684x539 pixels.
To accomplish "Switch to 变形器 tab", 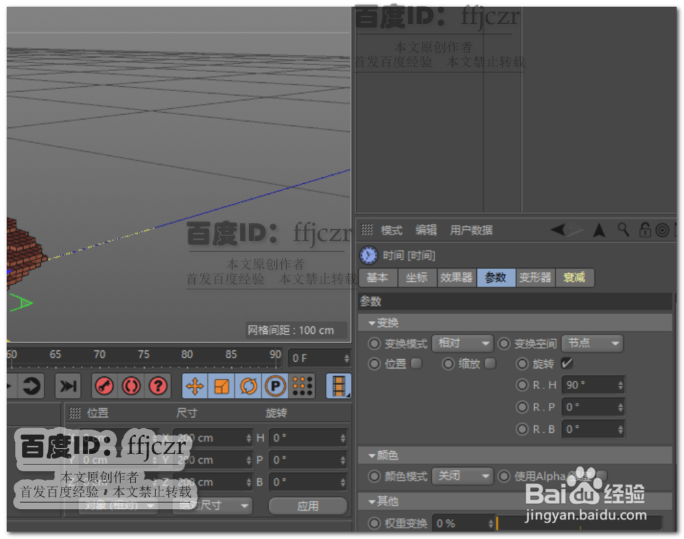I will (x=536, y=278).
